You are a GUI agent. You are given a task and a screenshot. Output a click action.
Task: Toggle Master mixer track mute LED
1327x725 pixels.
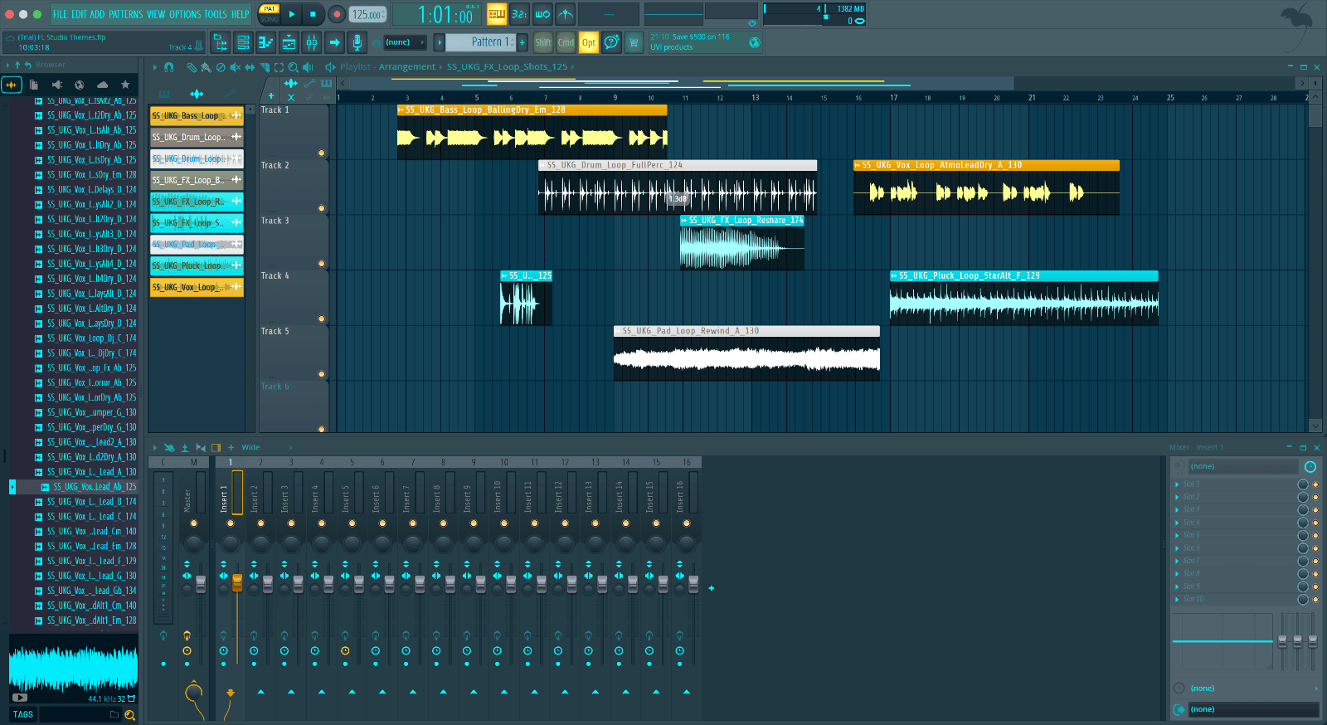click(194, 523)
